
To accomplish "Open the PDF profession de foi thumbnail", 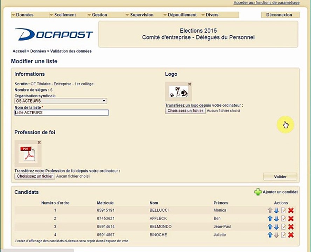I will tap(28, 153).
